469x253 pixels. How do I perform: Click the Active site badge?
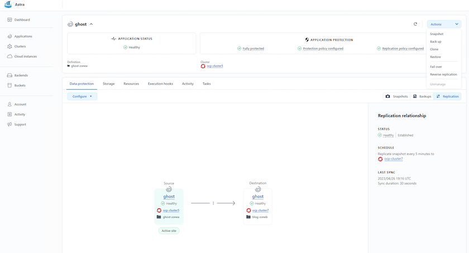coord(169,231)
